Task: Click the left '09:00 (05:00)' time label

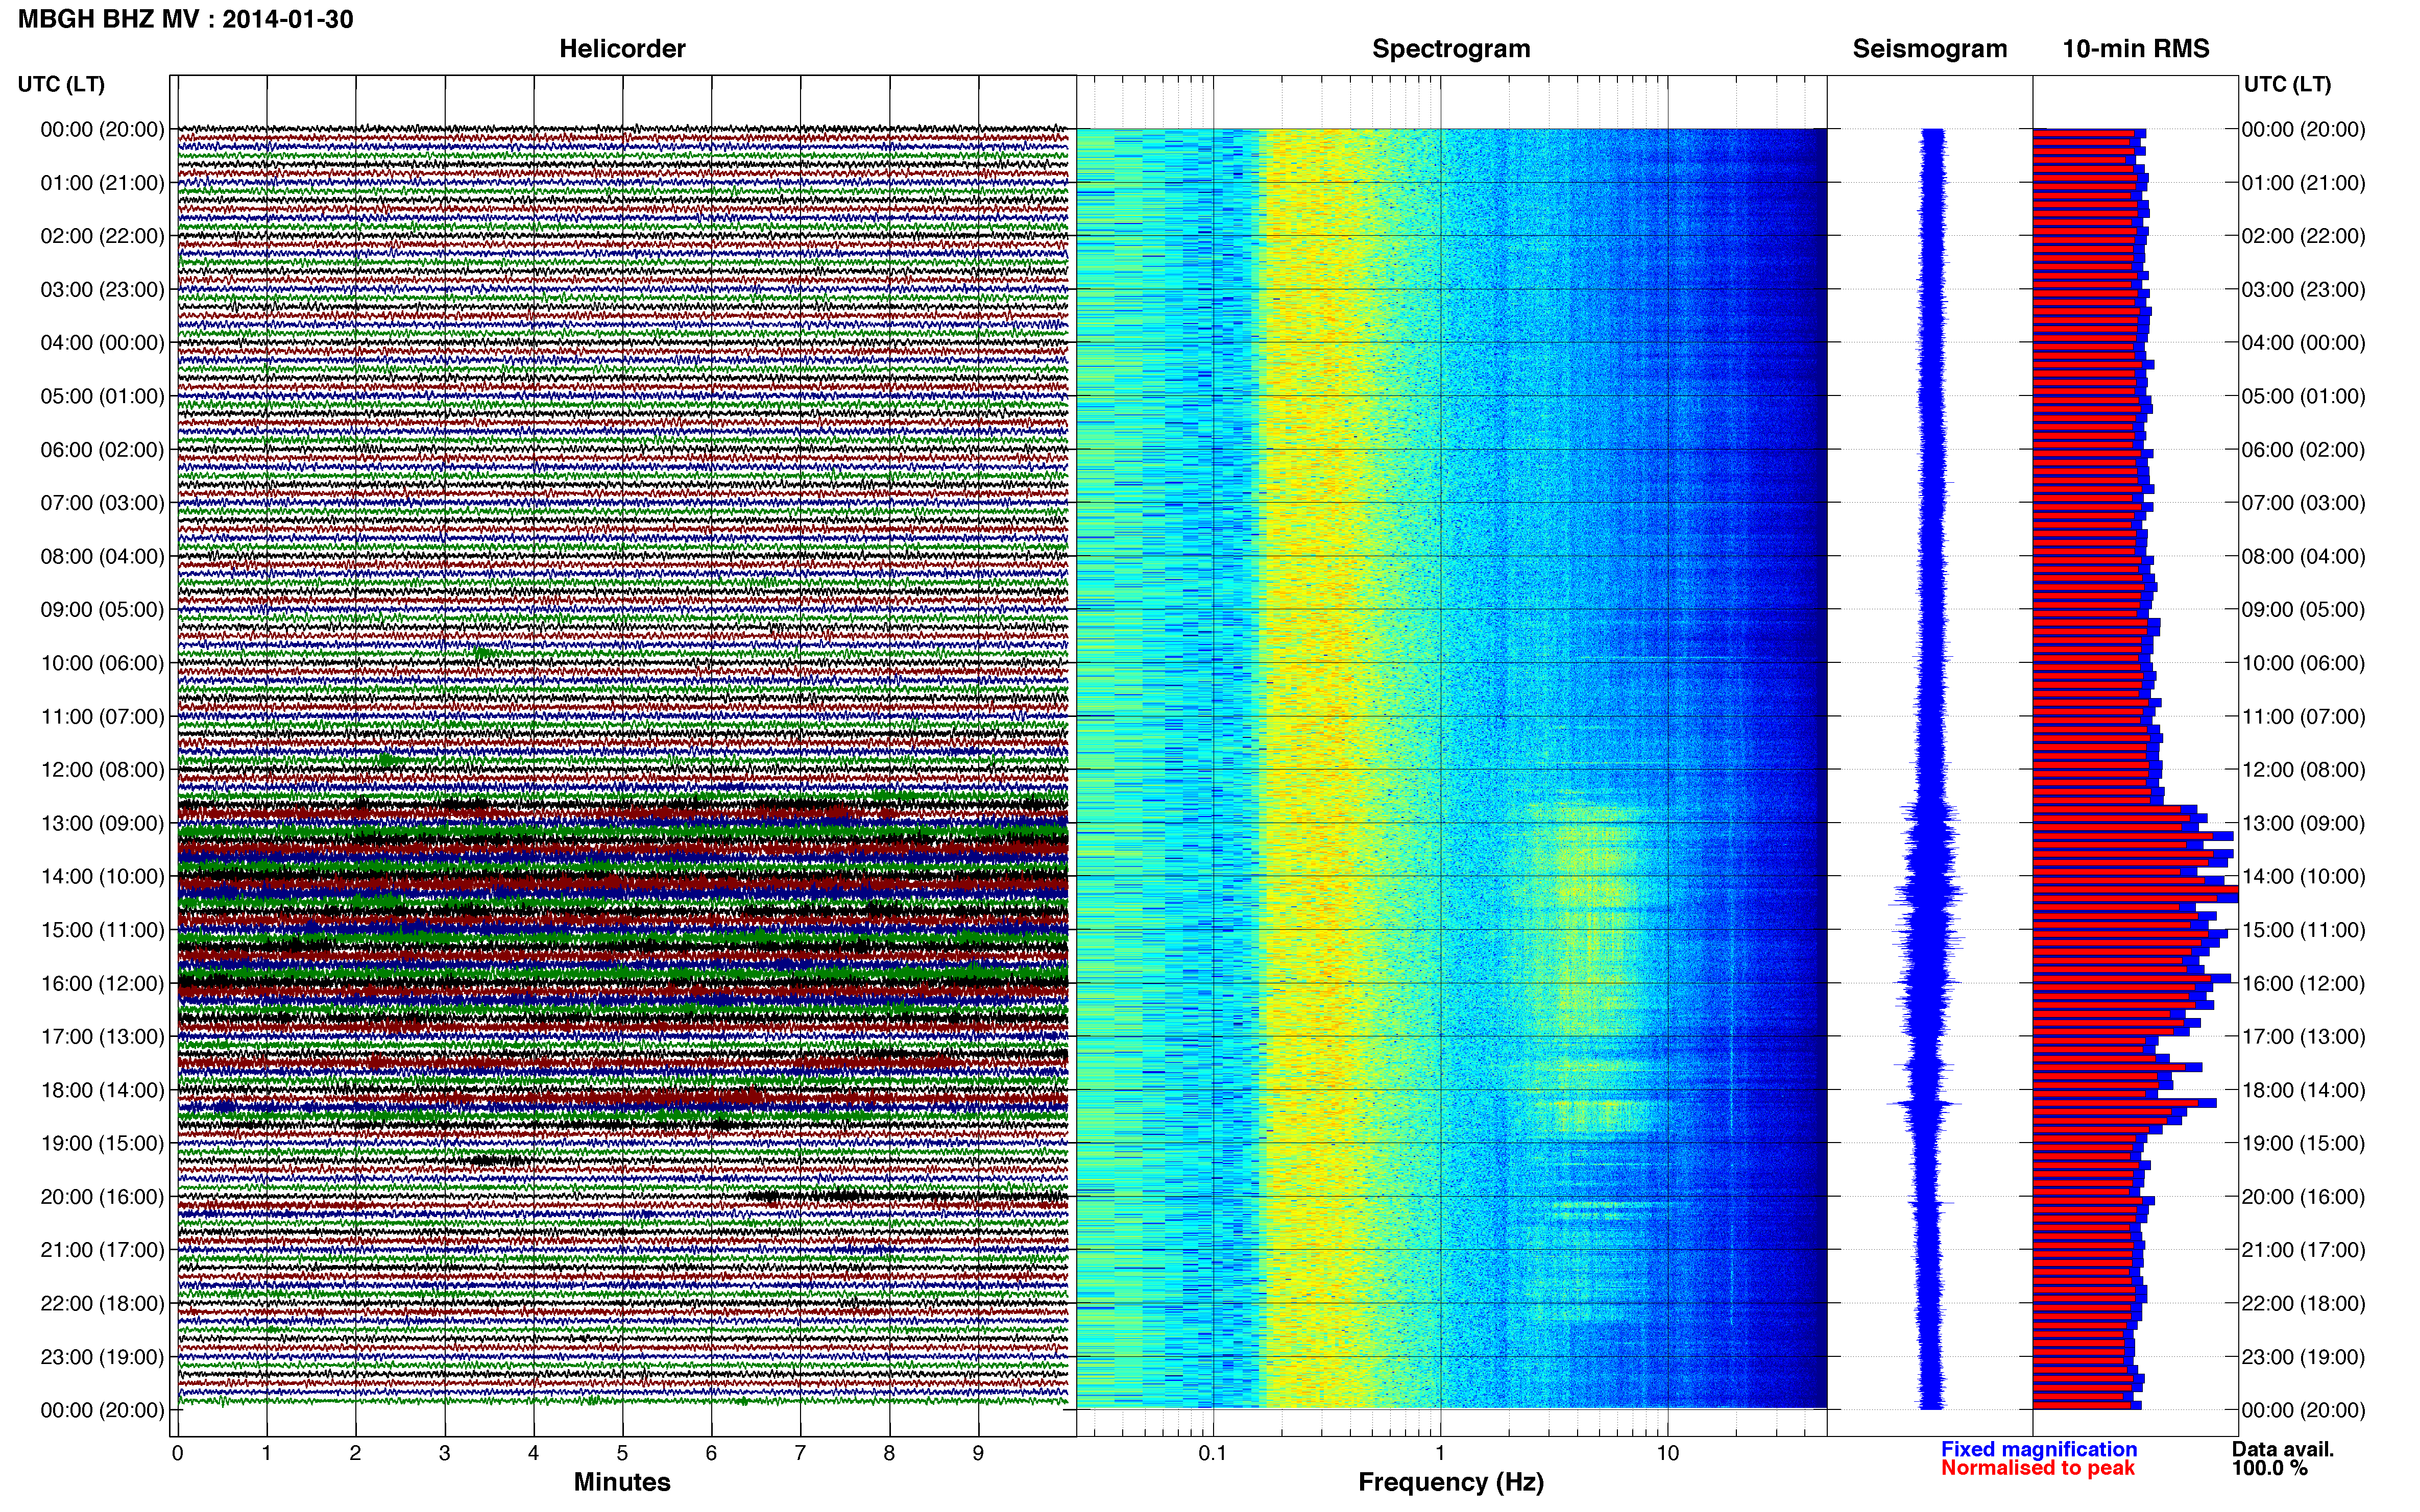Action: click(102, 610)
